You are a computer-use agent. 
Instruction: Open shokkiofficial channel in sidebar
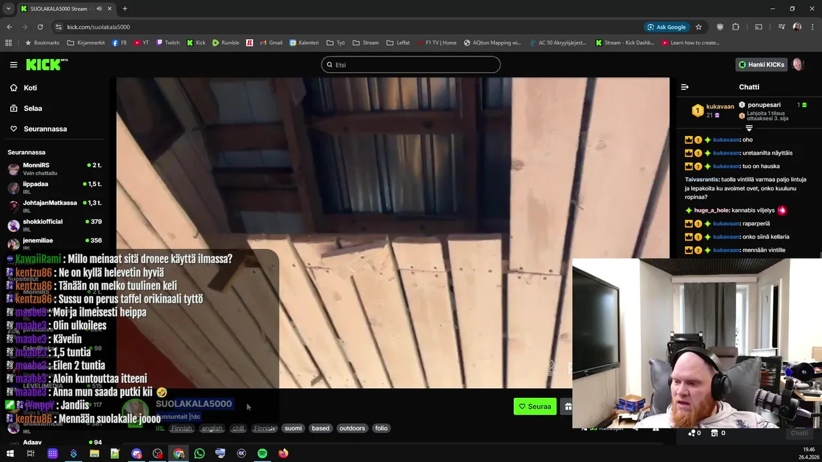tap(55, 225)
